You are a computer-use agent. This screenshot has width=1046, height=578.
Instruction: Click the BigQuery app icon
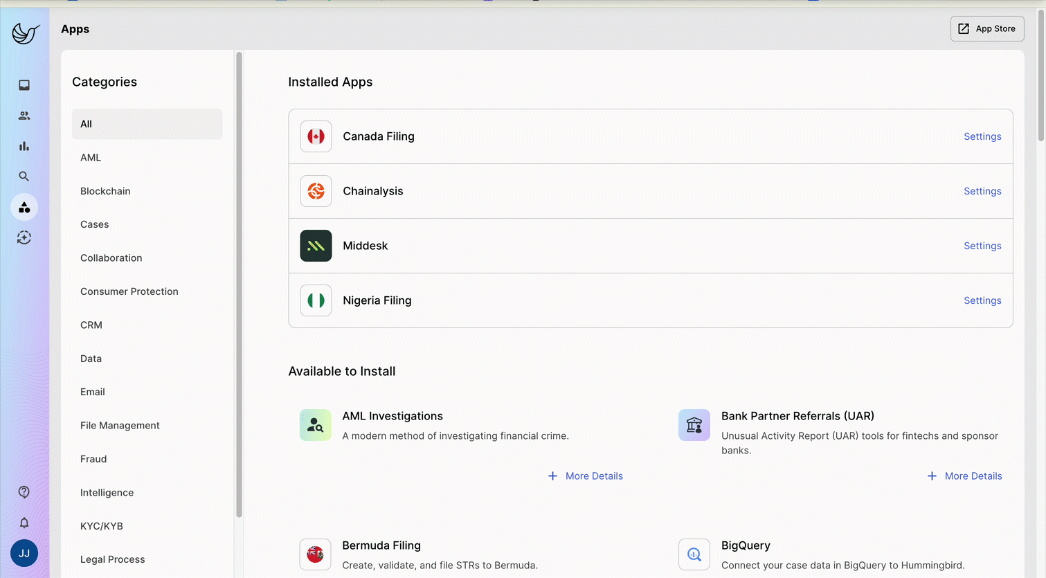694,554
